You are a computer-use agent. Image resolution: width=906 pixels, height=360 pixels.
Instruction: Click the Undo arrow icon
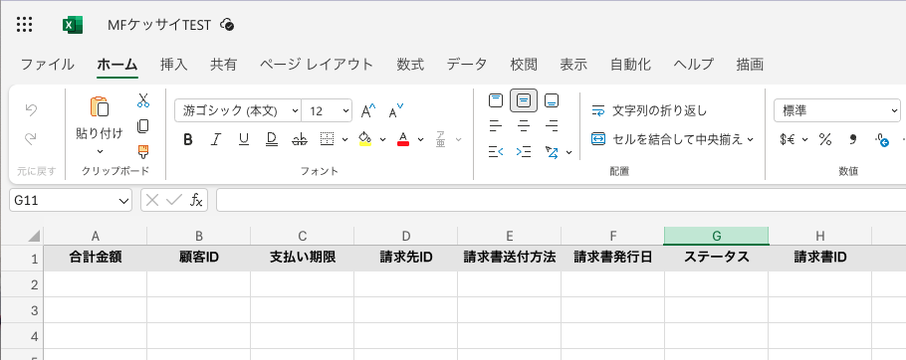tap(31, 109)
